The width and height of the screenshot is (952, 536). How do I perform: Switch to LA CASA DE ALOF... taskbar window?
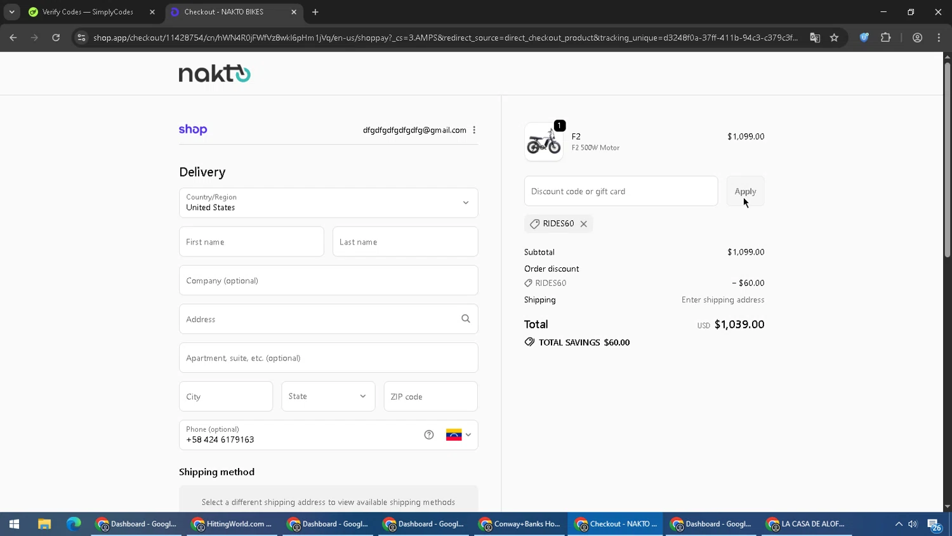(x=806, y=524)
